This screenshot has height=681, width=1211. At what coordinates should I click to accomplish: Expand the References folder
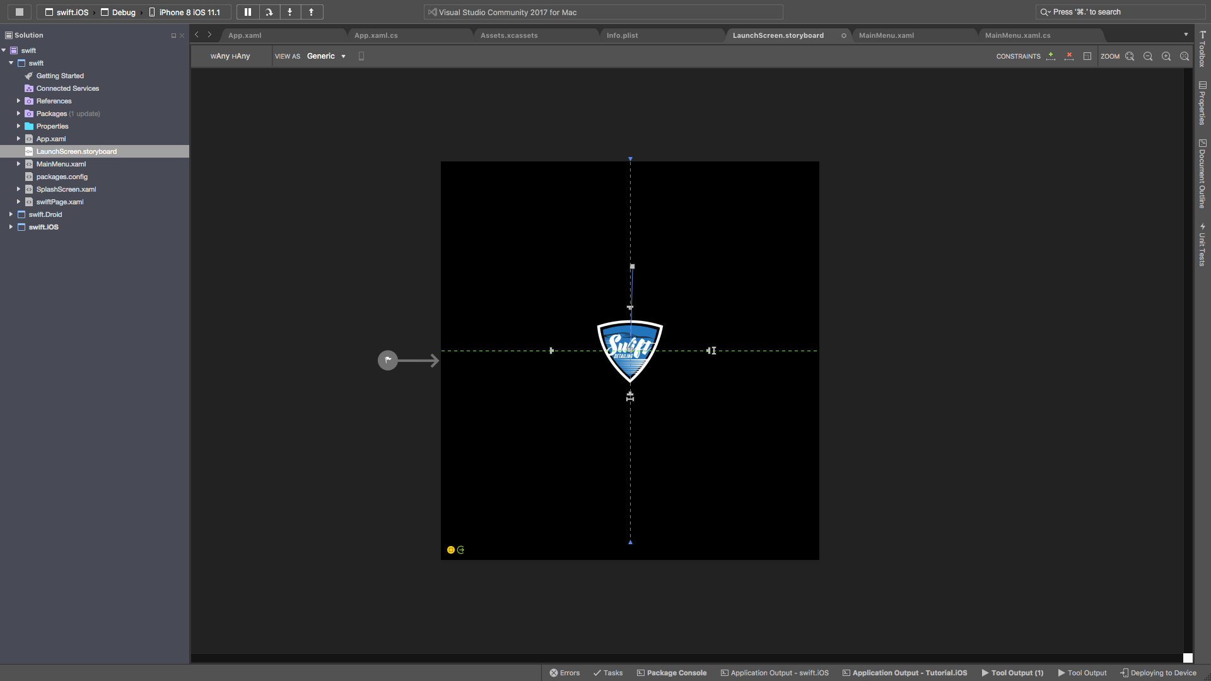coord(18,101)
